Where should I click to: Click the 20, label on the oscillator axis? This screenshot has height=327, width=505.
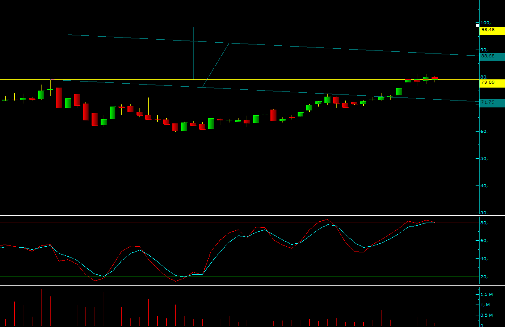[484, 277]
